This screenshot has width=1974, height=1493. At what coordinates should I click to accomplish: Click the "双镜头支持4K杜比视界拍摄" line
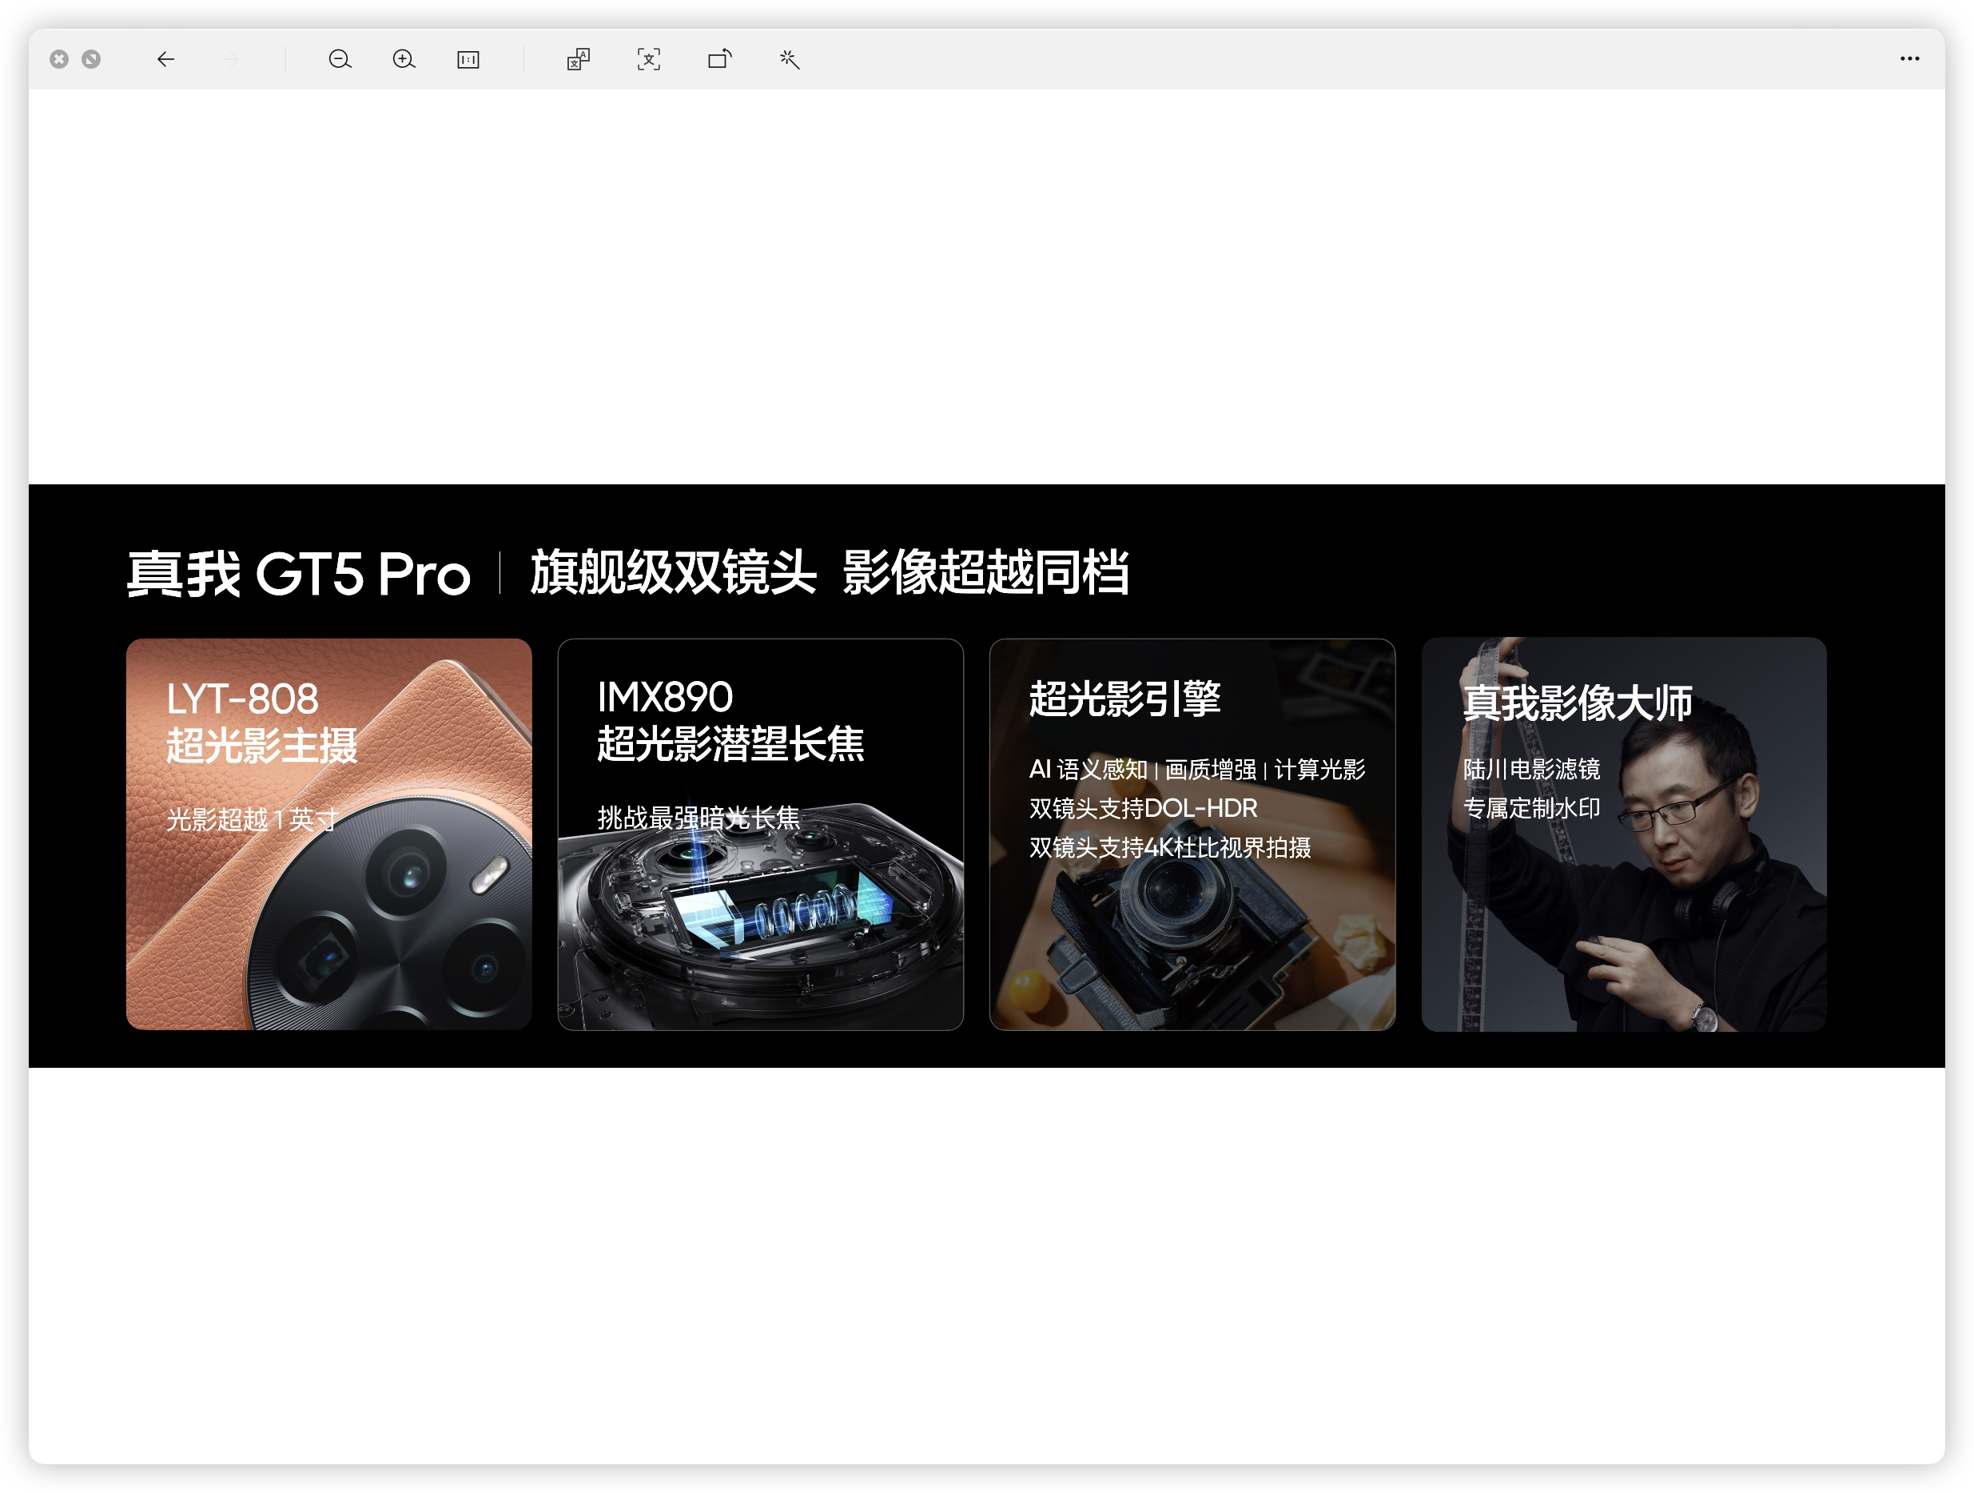coord(1170,848)
